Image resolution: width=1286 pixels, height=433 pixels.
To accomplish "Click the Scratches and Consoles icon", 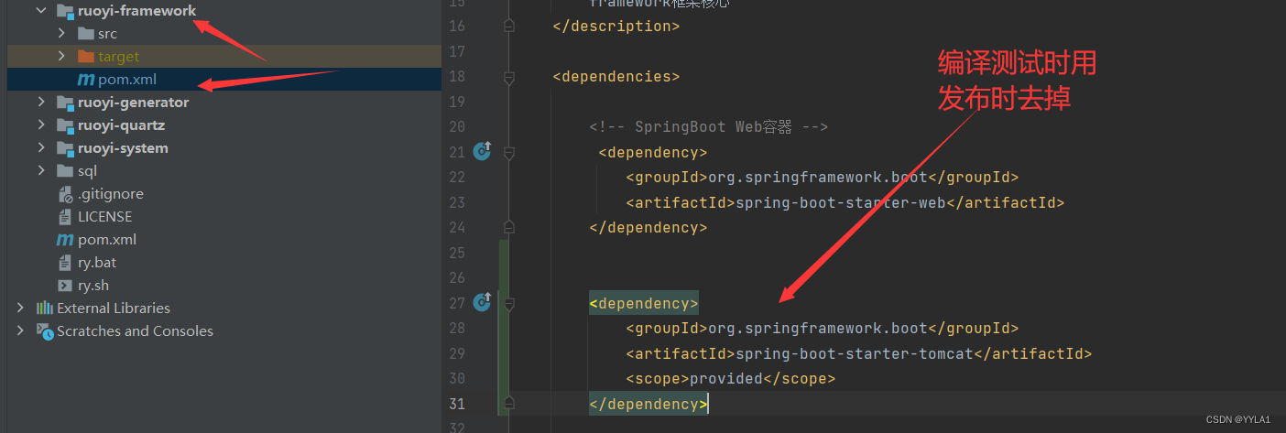I will pos(44,330).
